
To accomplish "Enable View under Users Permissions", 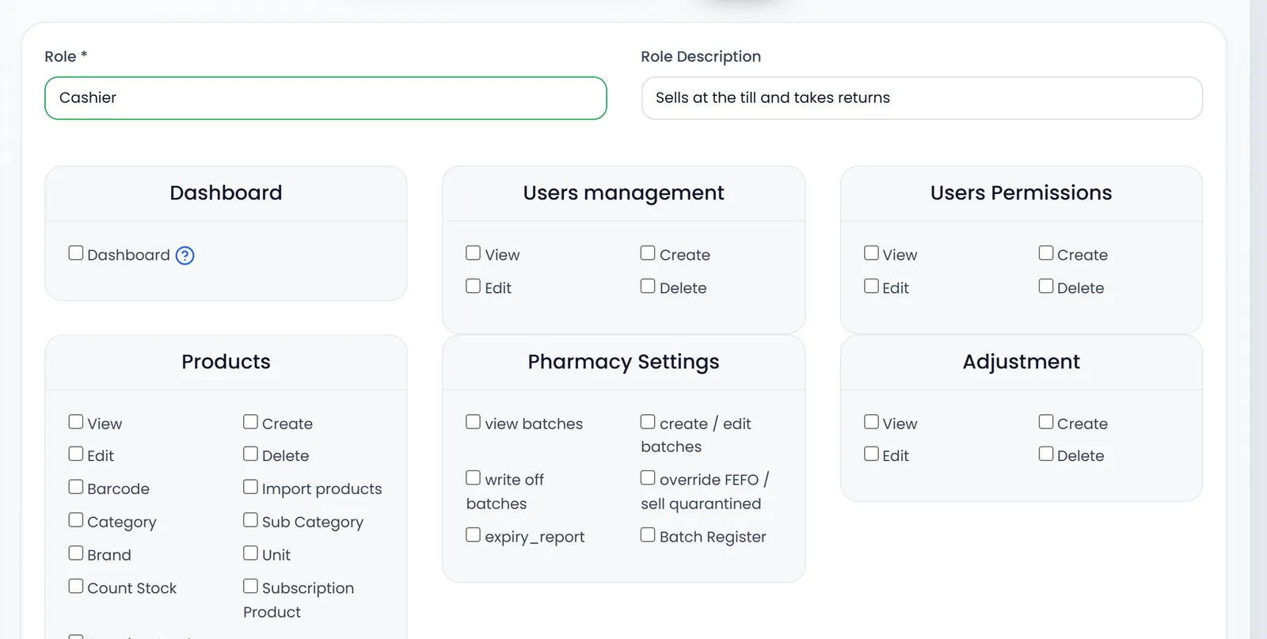I will tap(871, 253).
